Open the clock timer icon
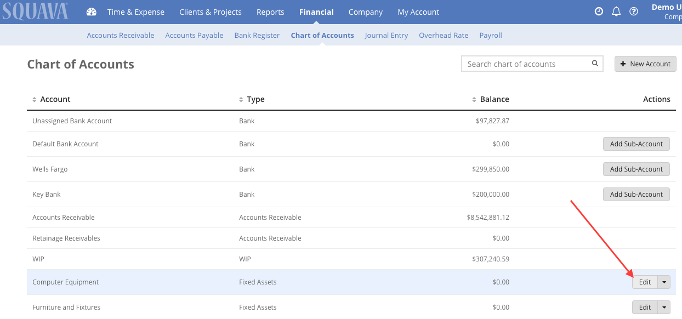682x319 pixels. (599, 11)
